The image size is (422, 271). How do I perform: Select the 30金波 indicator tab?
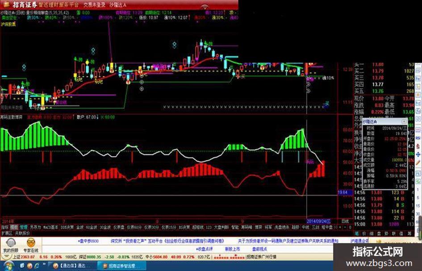[105, 227]
